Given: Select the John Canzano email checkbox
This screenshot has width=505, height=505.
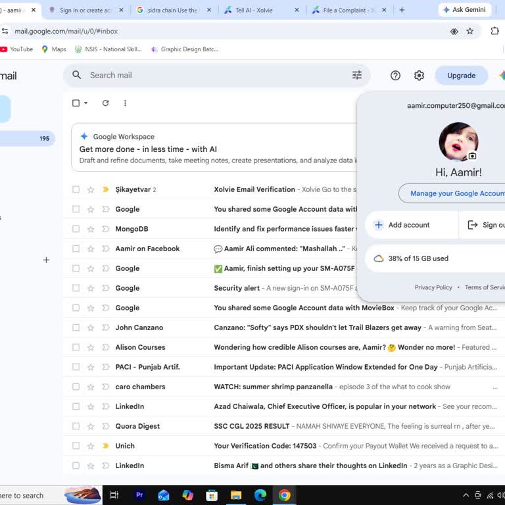Looking at the screenshot, I should coord(76,327).
